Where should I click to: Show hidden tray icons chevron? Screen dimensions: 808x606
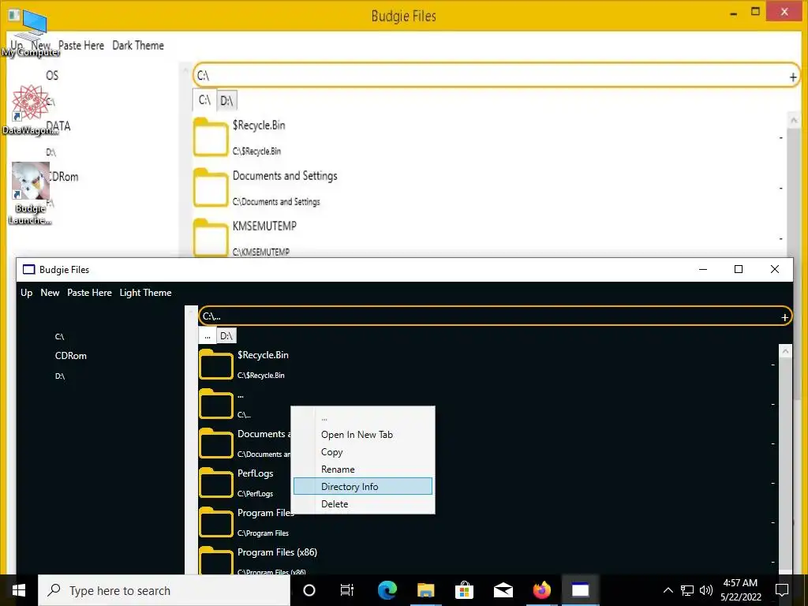[x=668, y=590]
